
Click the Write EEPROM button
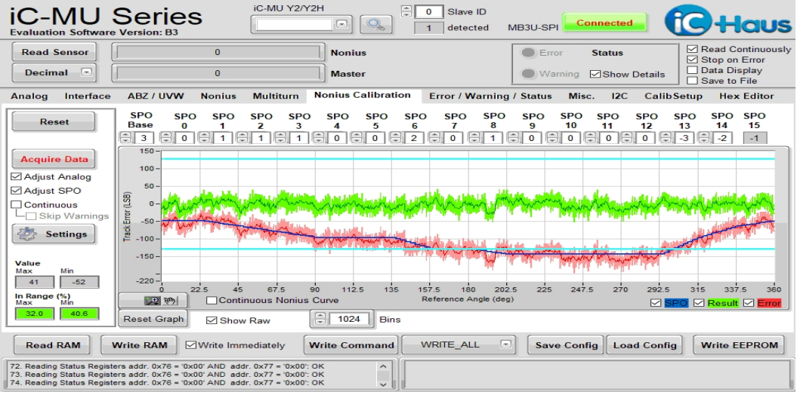pyautogui.click(x=739, y=345)
